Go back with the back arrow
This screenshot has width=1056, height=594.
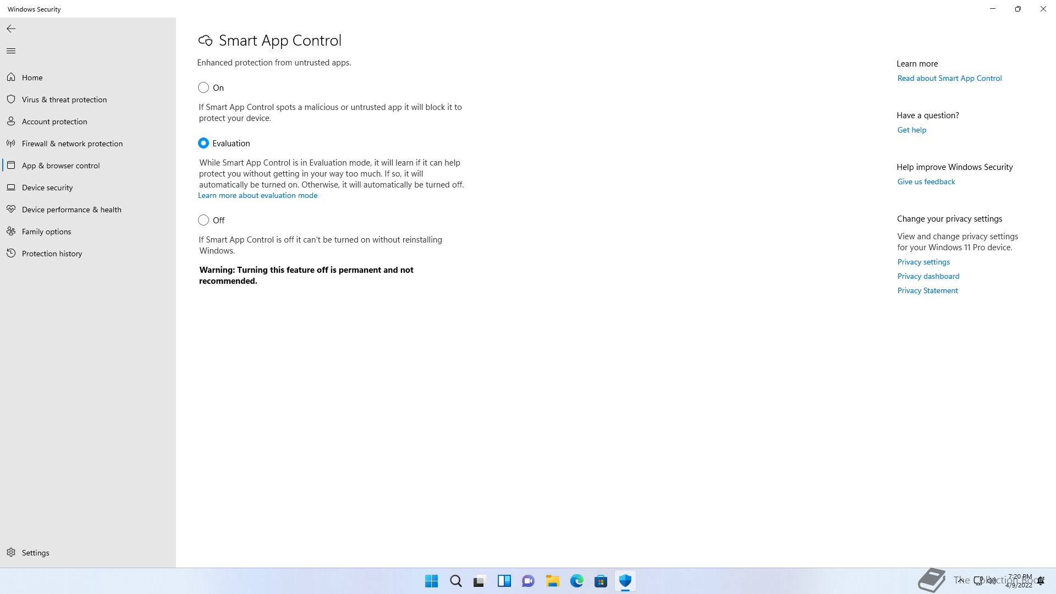tap(11, 29)
